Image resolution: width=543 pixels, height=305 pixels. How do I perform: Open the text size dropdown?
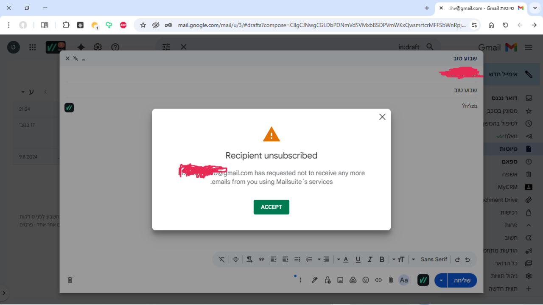[x=398, y=259]
